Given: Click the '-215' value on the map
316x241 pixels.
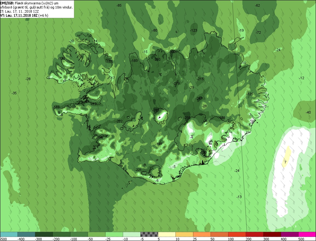Looking at the screenshot, I should point(200,79).
